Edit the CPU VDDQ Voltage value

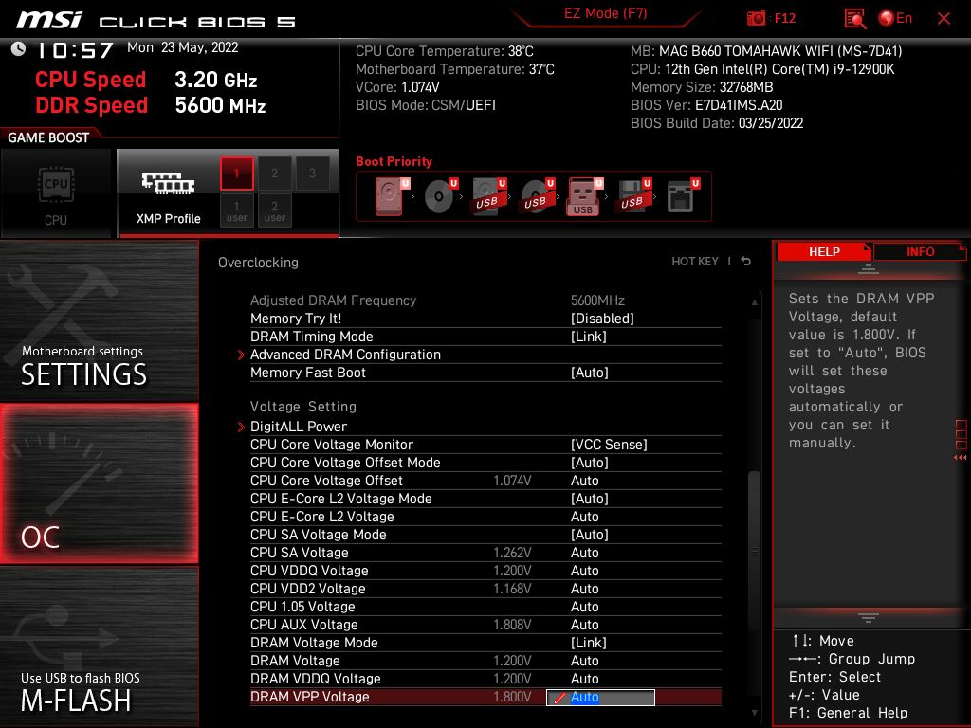tap(485, 571)
